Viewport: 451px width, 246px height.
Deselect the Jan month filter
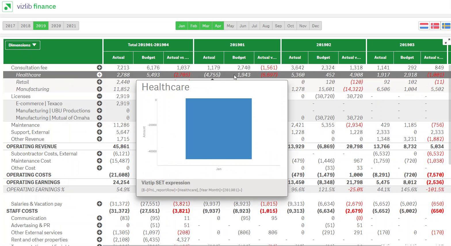pyautogui.click(x=181, y=26)
